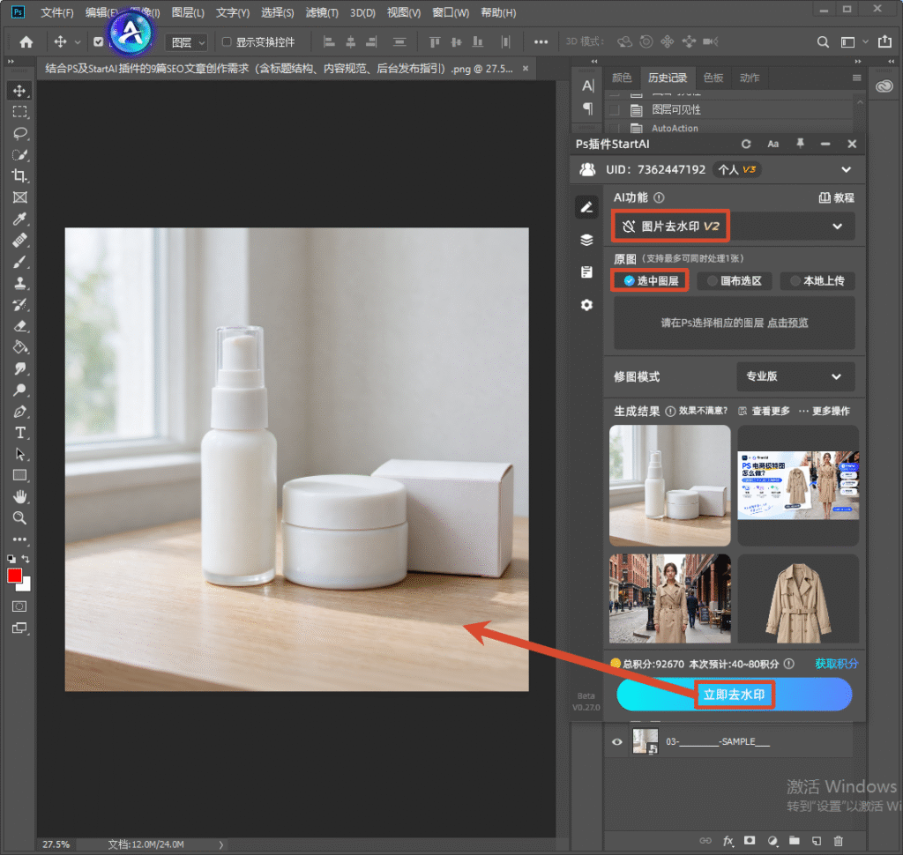Click the red foreground color swatch
Screen dimensions: 903x855
coord(14,576)
